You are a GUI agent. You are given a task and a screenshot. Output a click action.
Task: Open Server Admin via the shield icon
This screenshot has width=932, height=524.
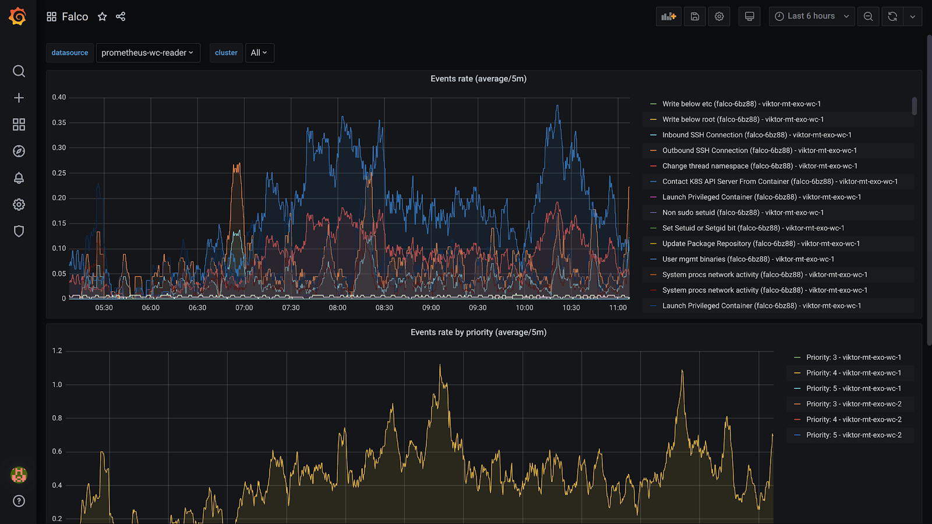19,231
